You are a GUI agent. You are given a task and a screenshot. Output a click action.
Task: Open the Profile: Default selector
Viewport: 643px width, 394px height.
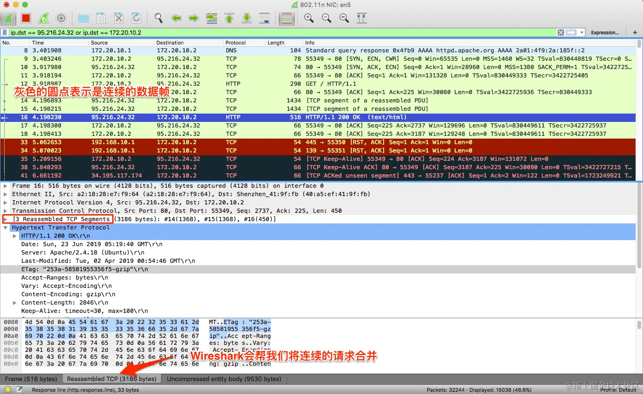click(x=618, y=390)
